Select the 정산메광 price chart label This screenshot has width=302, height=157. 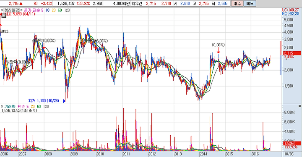(x=11, y=10)
